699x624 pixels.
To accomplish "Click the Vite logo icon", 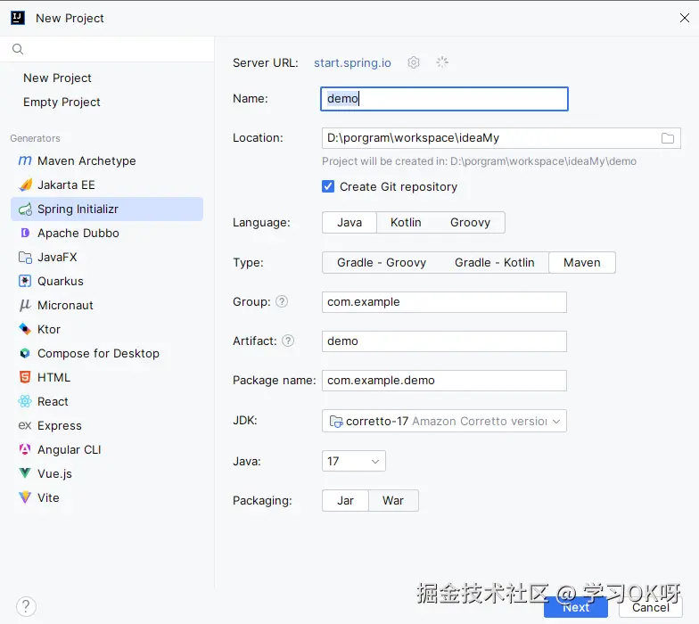I will [25, 497].
